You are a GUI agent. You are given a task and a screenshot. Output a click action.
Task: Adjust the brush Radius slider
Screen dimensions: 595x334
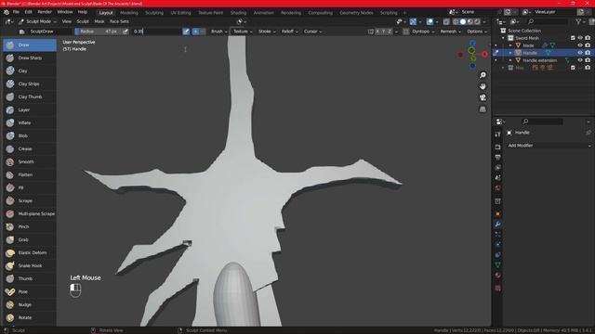[98, 32]
